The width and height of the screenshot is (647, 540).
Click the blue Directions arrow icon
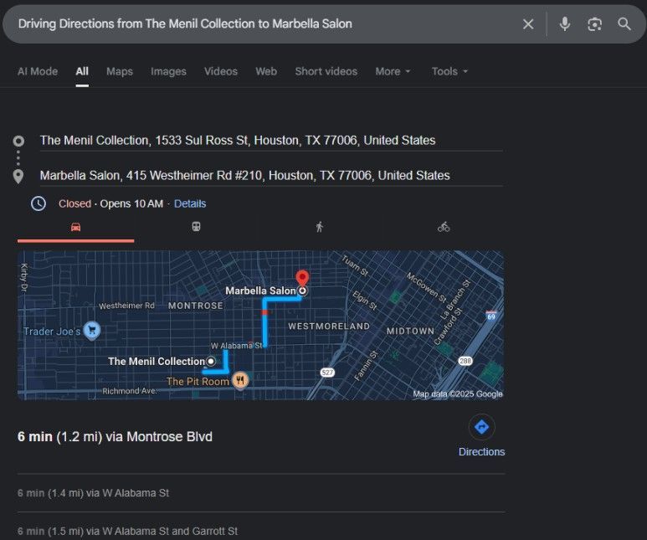tap(481, 427)
